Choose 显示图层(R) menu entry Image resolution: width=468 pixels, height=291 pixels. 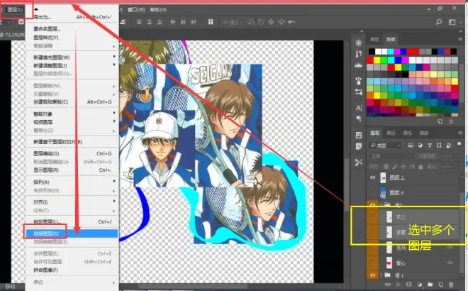tap(72, 170)
